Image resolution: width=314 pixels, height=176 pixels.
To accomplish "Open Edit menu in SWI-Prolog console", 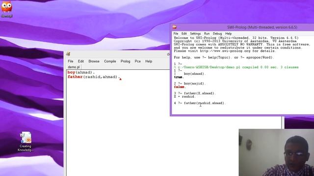I will tap(184, 34).
